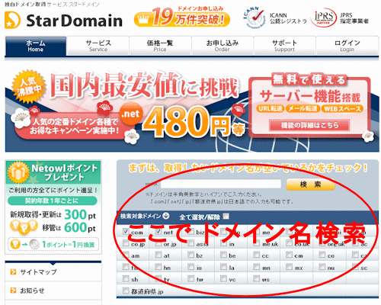Screen dimensions: 381x305
Task: Click the 機能の詳細はこちら button
Action: coord(309,125)
